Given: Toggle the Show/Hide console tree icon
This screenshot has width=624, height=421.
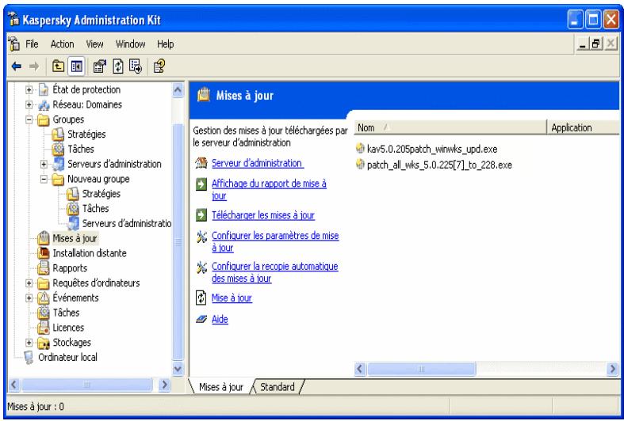Looking at the screenshot, I should [77, 66].
